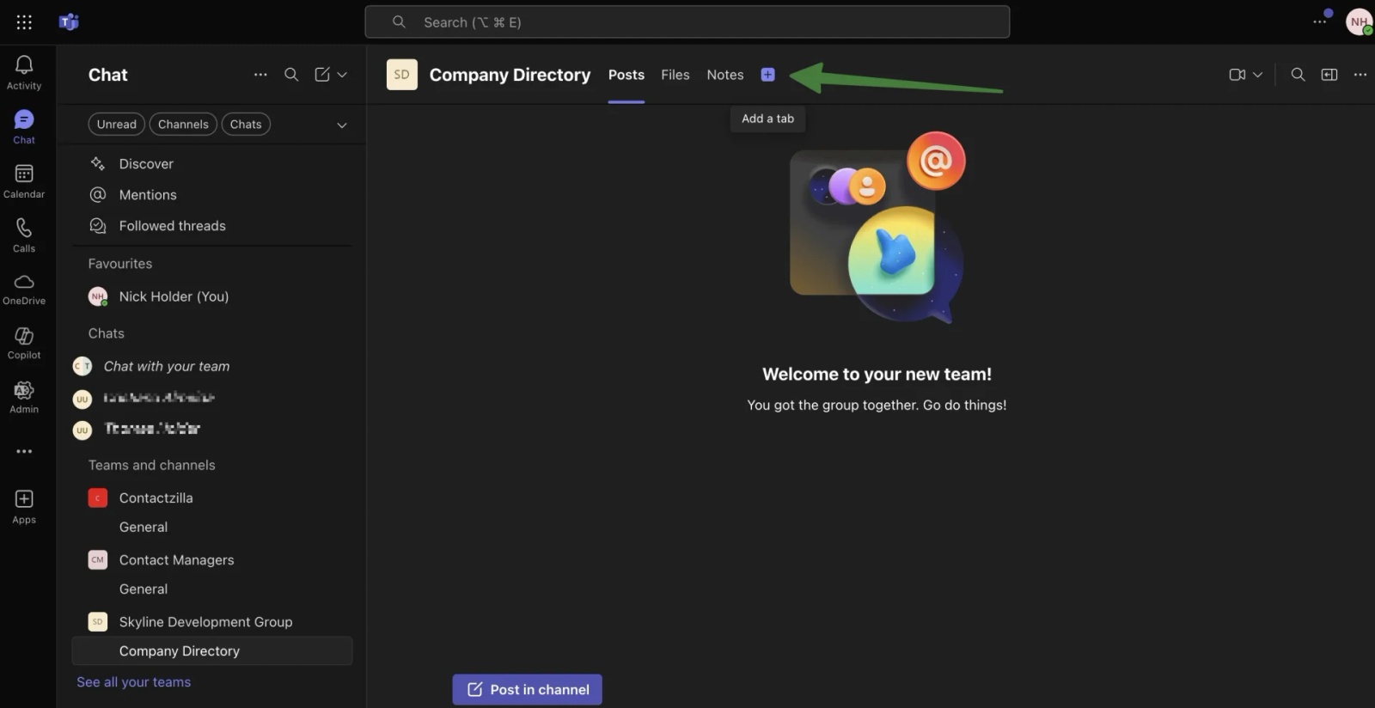Show more apps ellipsis in sidebar
Viewport: 1375px width, 708px height.
point(24,451)
